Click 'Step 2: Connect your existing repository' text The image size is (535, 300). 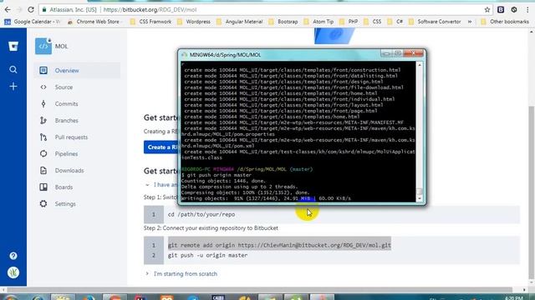coord(211,227)
